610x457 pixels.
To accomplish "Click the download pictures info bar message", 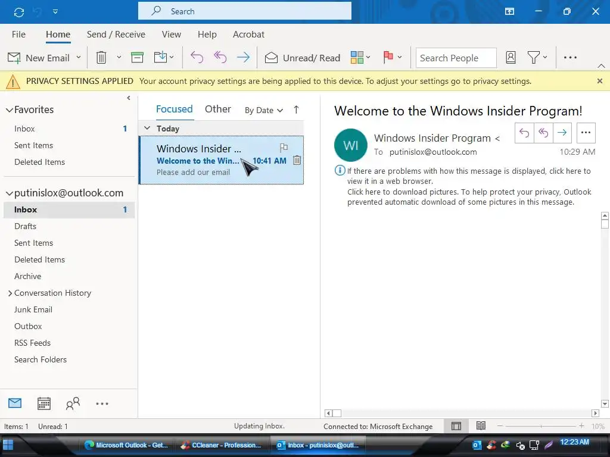I will pyautogui.click(x=469, y=197).
